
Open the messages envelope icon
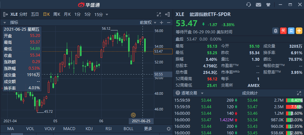point(258,5)
